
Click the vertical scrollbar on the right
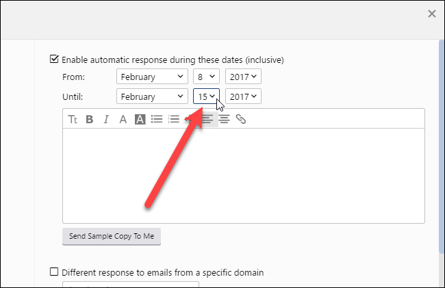(x=442, y=147)
